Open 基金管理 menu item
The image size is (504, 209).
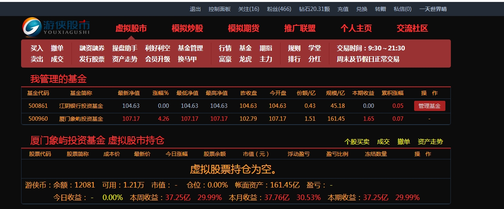tap(190, 48)
